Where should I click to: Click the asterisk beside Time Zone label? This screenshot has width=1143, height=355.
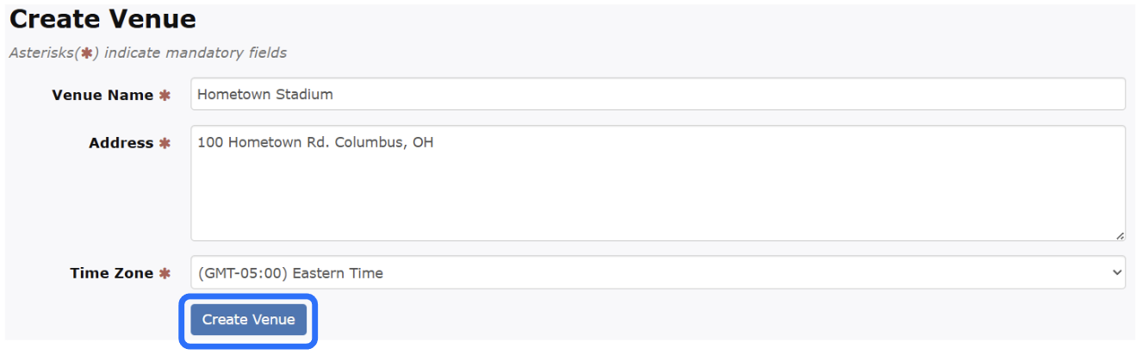pyautogui.click(x=165, y=273)
